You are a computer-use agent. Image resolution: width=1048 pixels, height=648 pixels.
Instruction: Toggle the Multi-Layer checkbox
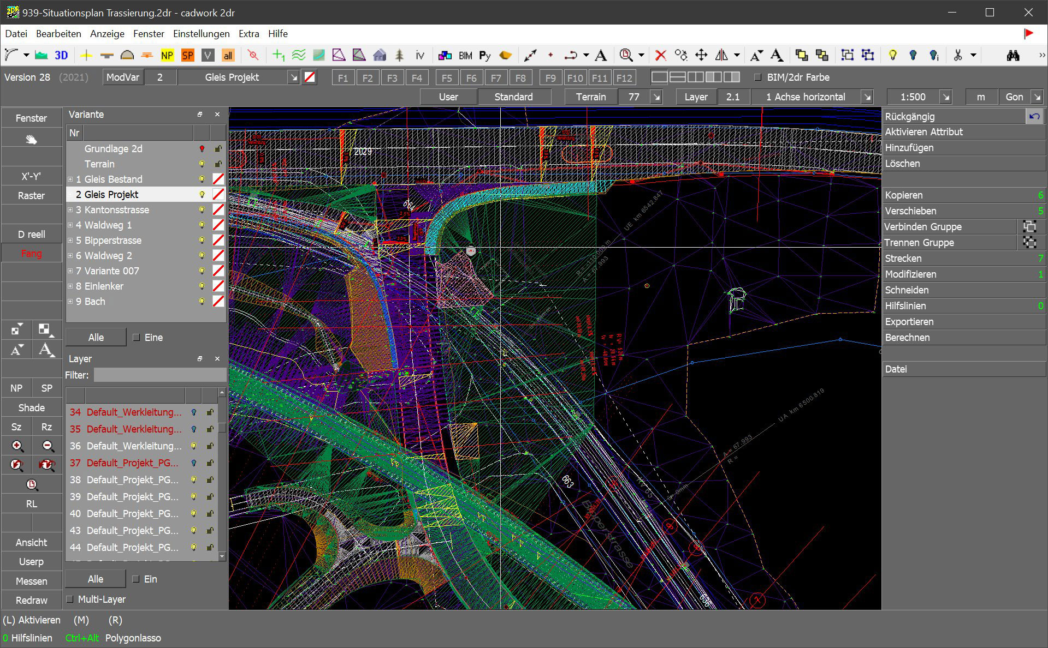[x=70, y=599]
